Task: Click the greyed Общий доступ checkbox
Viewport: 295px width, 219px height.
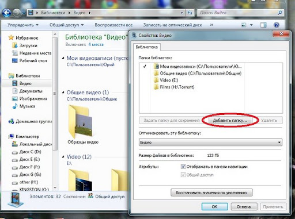Action: (183, 175)
